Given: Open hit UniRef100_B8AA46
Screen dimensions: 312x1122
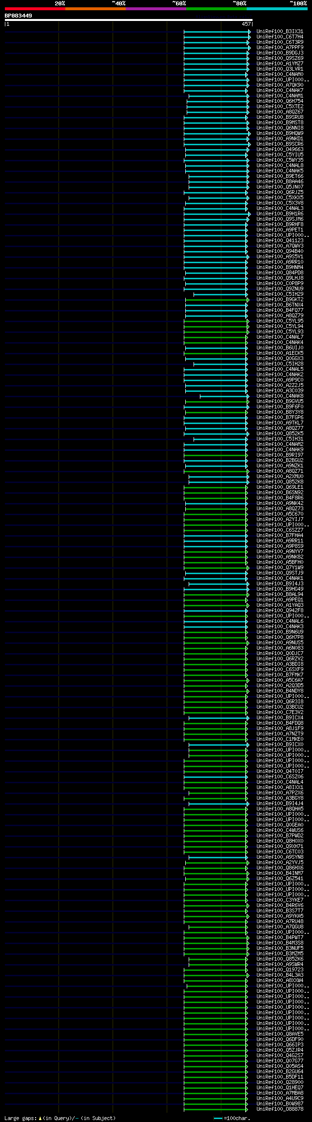Looking at the screenshot, I should [x=280, y=182].
